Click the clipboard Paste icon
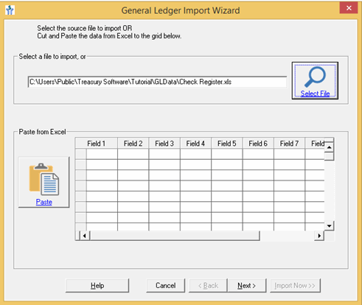 [x=44, y=179]
